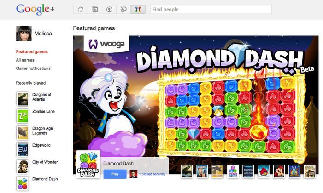
Task: Launch Zombie Lane from recently played icons
Action: tap(23, 116)
